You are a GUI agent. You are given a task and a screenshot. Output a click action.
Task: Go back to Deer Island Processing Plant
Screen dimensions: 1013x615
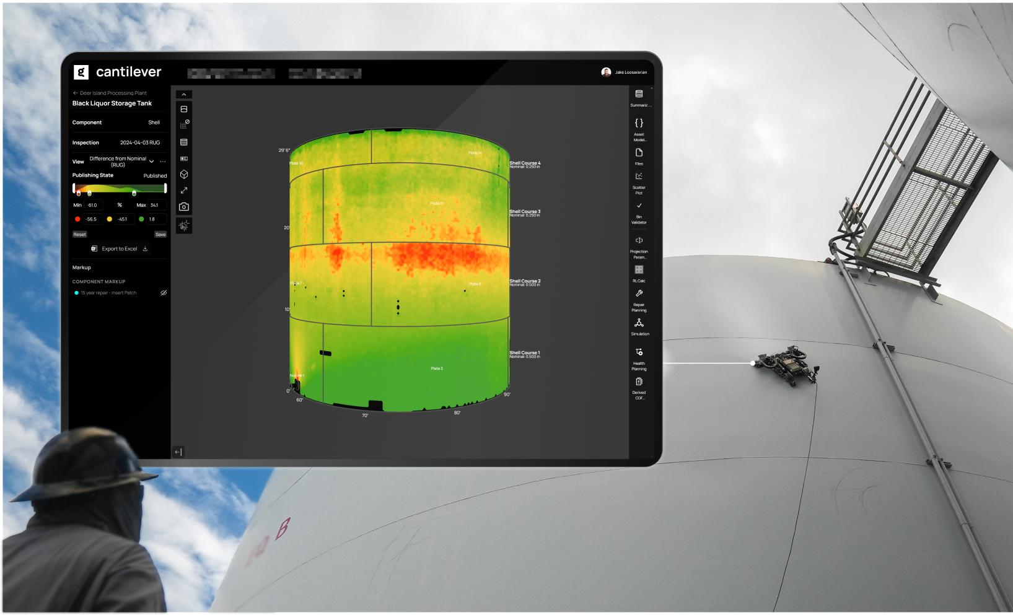pyautogui.click(x=110, y=93)
